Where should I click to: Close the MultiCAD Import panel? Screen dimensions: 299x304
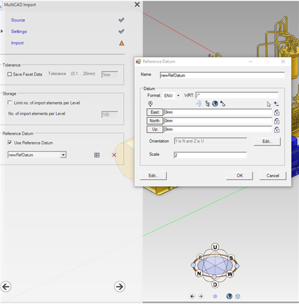point(137,4)
